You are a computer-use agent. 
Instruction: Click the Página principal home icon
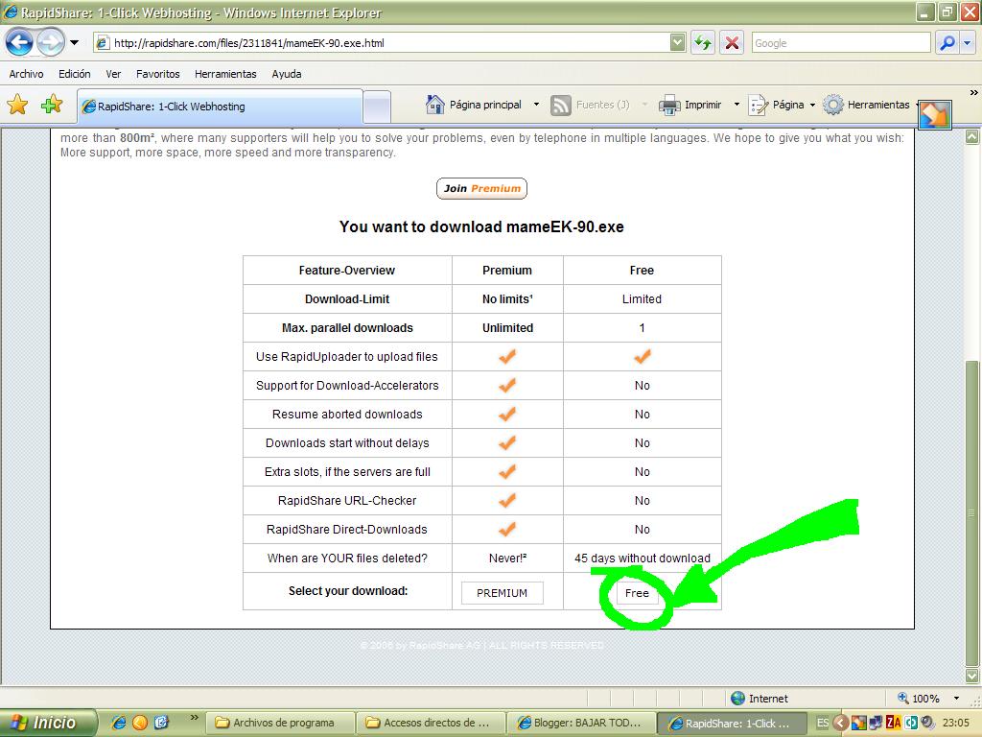434,105
